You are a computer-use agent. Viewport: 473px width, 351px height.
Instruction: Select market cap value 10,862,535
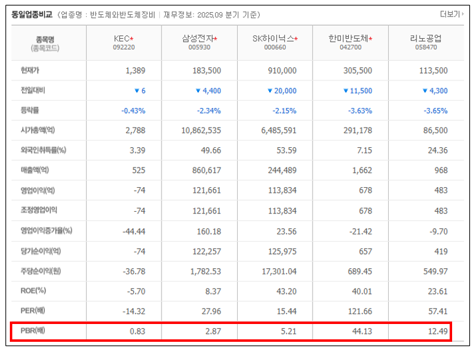click(201, 131)
